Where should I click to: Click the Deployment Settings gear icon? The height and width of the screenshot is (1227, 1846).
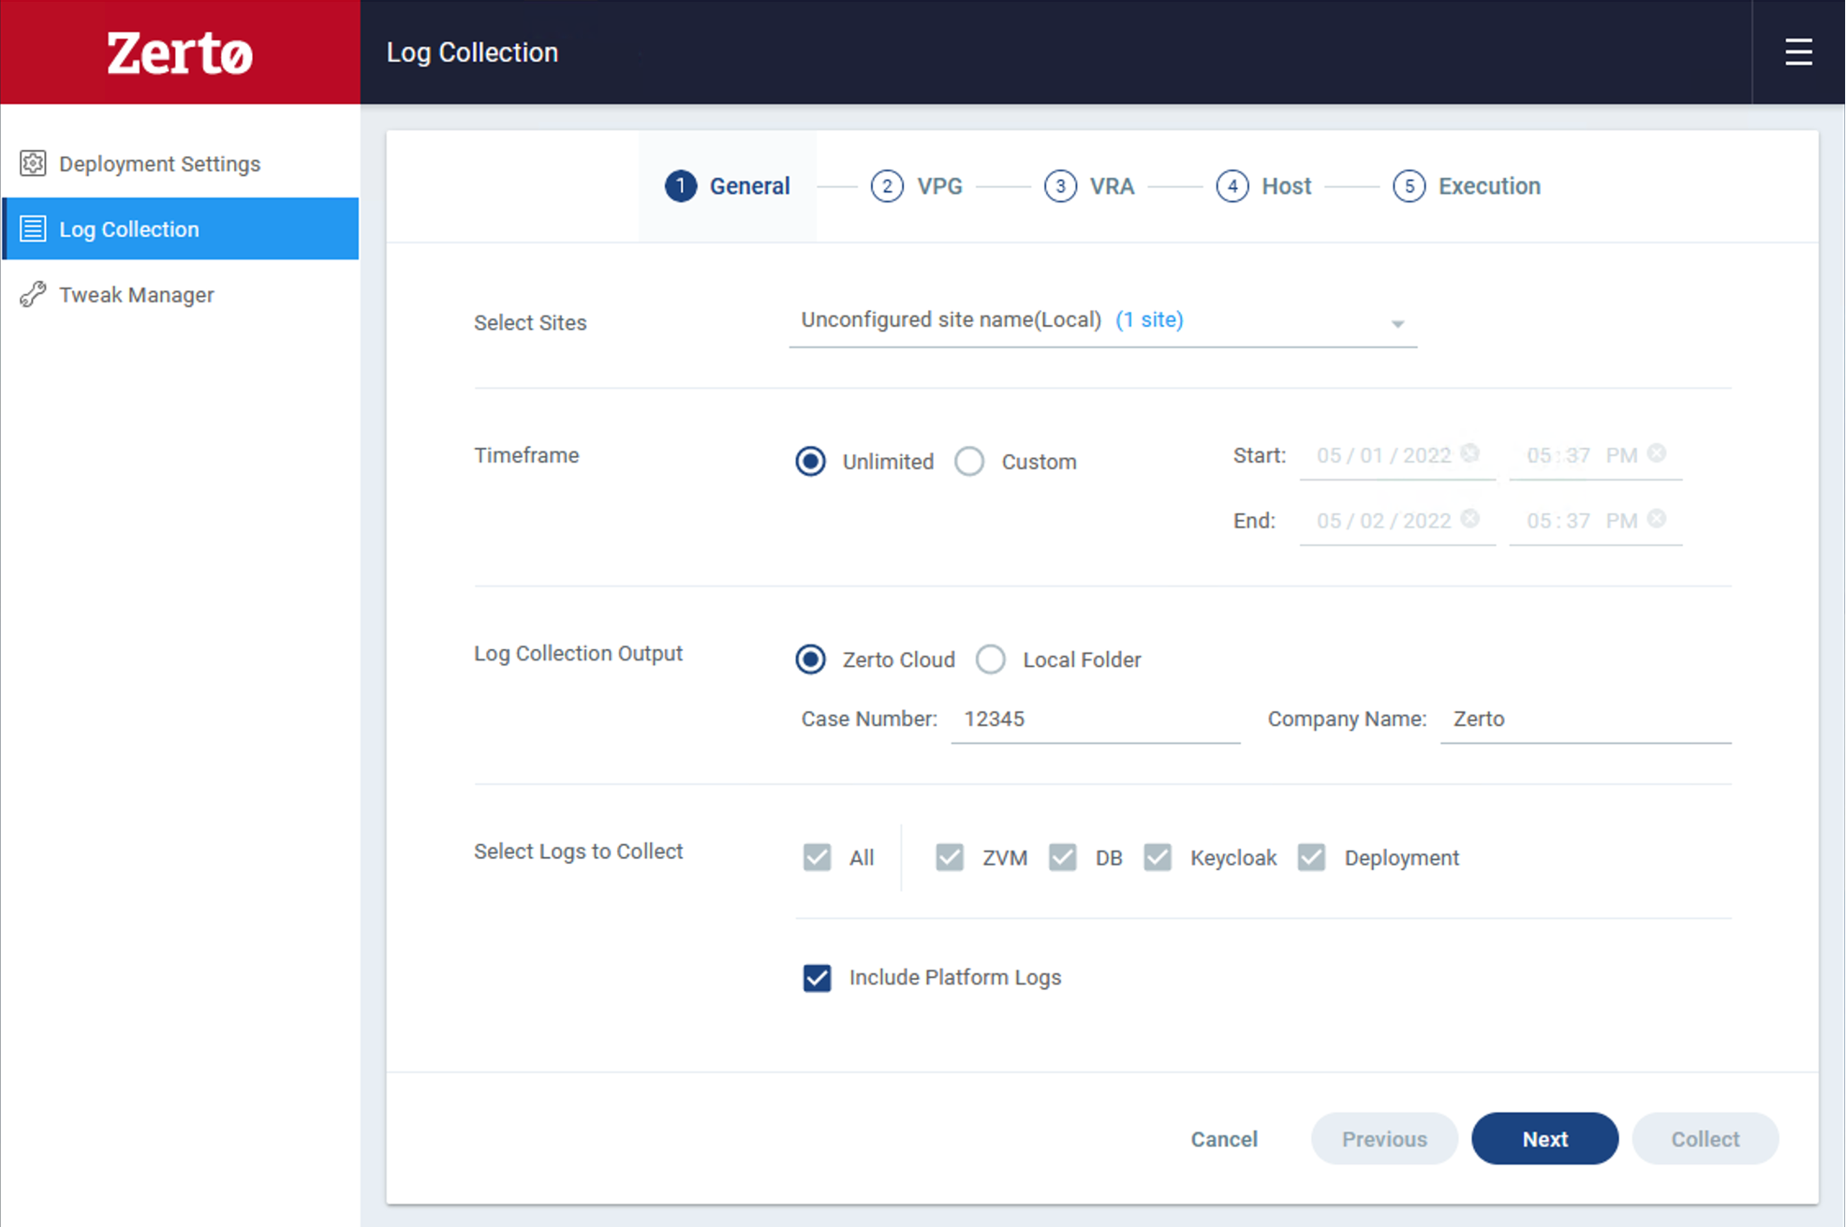tap(33, 163)
